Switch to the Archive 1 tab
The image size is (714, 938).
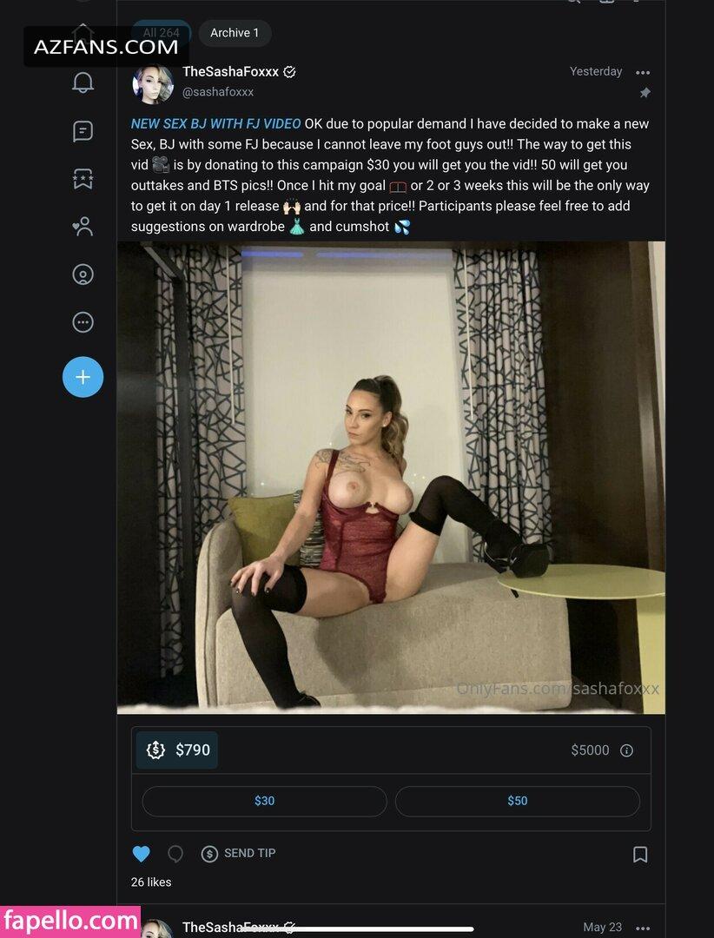pyautogui.click(x=235, y=33)
